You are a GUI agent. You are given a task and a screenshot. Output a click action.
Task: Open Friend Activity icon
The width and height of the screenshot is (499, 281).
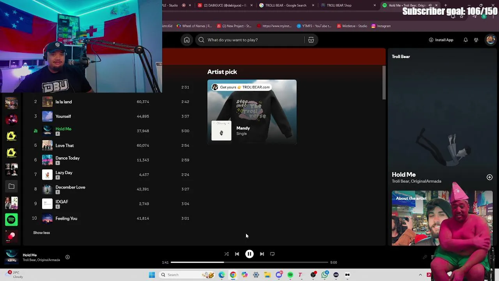tap(476, 40)
